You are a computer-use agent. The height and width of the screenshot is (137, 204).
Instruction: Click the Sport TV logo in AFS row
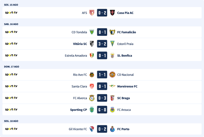[11, 13]
